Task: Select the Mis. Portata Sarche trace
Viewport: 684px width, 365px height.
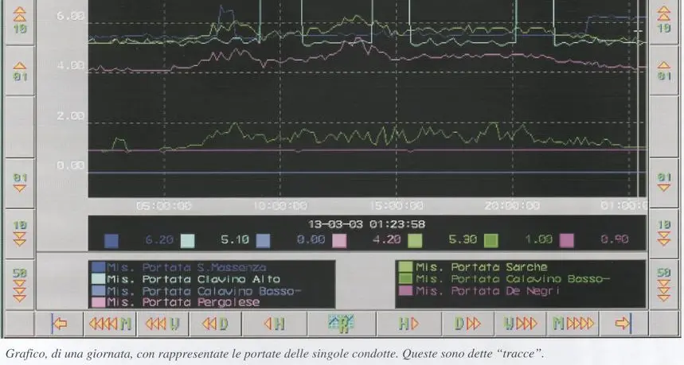Action: click(x=473, y=266)
